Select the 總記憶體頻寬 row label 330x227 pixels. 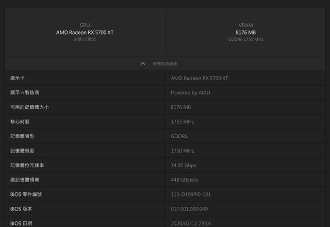[x=24, y=180]
